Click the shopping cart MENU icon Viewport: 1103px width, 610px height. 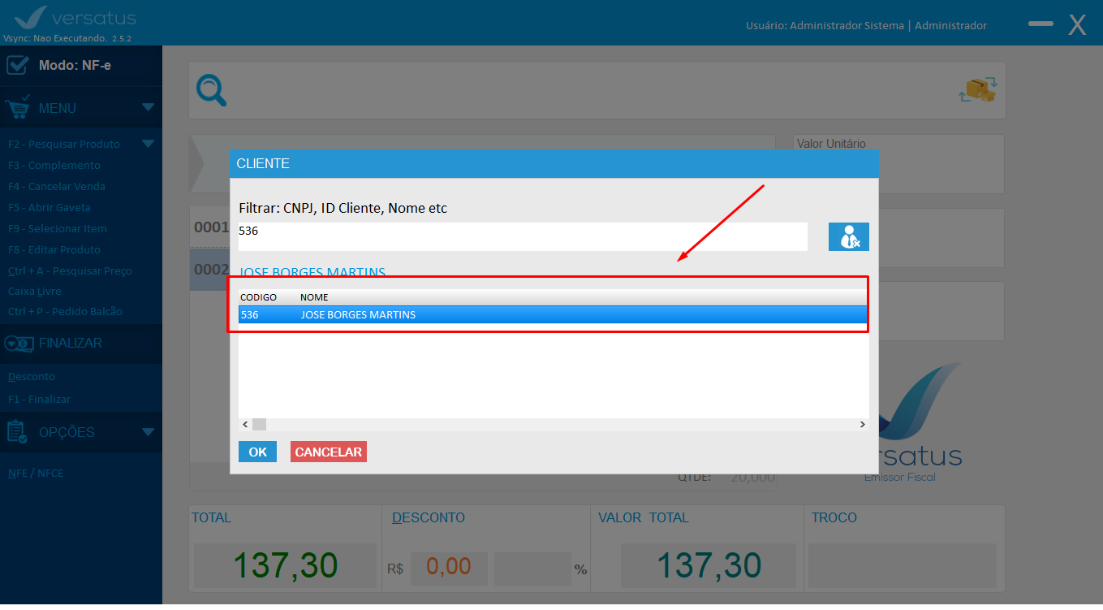pyautogui.click(x=18, y=108)
